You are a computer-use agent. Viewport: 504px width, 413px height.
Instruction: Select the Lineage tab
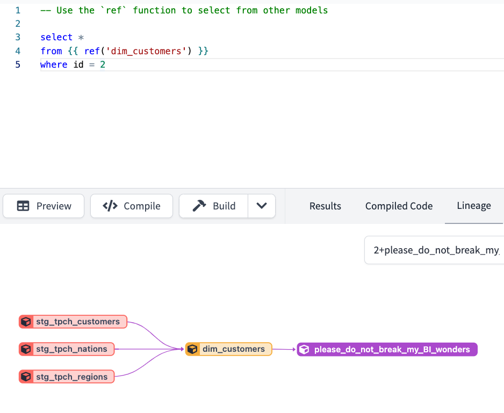474,206
